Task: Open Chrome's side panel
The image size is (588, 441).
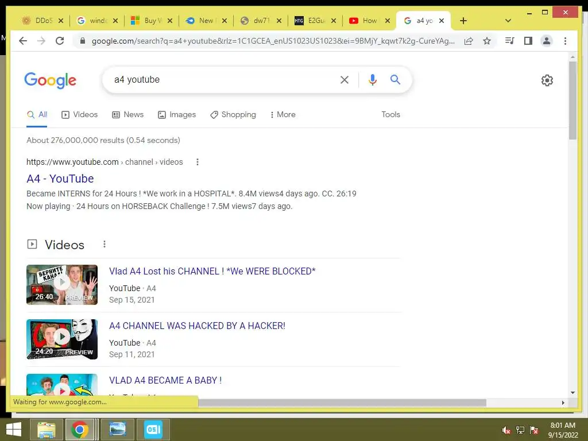Action: (528, 41)
